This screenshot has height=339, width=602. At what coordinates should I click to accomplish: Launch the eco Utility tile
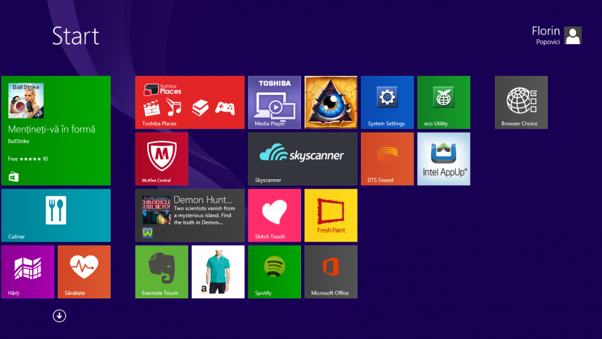[x=444, y=102]
